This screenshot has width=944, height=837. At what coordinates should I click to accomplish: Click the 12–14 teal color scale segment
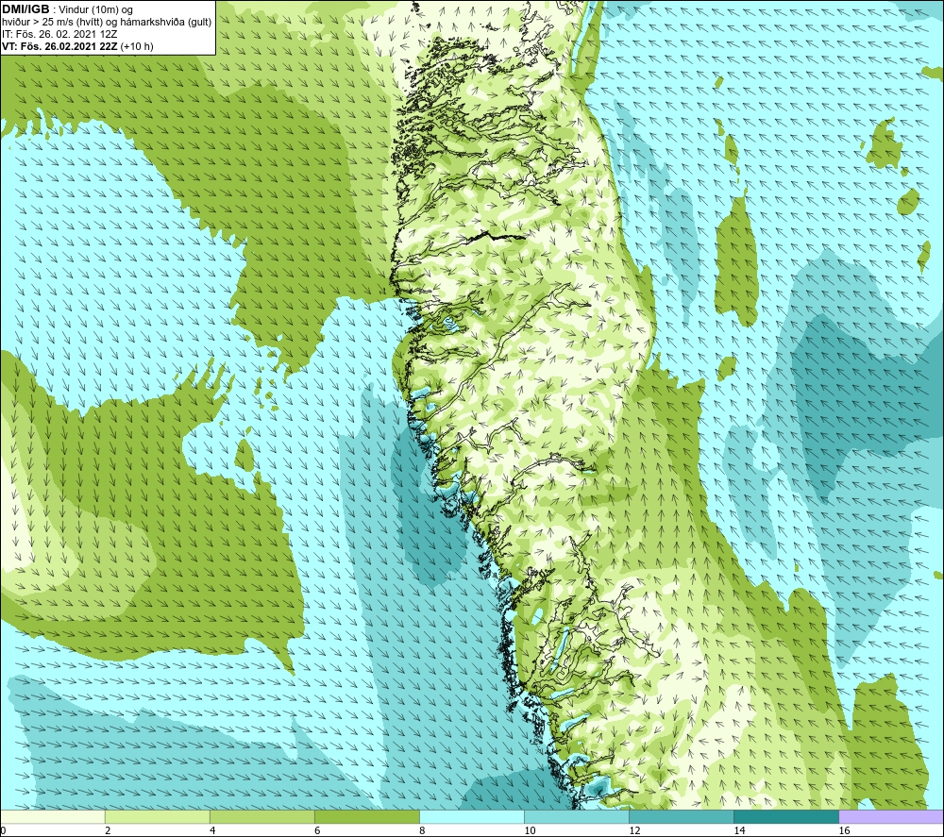point(682,816)
